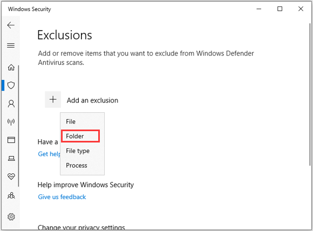Open Account protection person icon
The image size is (313, 231).
(x=11, y=104)
